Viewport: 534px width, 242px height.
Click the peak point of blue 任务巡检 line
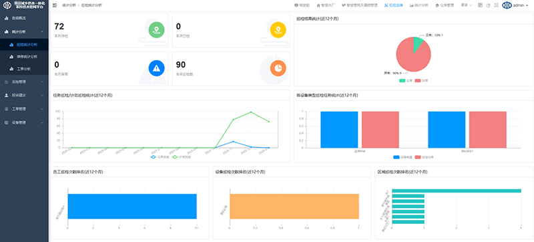(233, 142)
